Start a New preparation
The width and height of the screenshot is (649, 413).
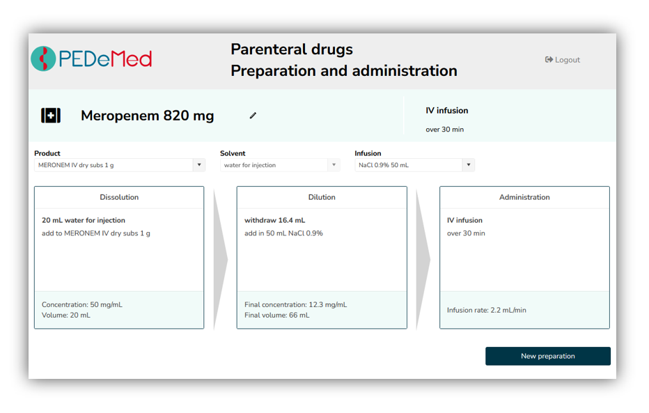pyautogui.click(x=548, y=356)
